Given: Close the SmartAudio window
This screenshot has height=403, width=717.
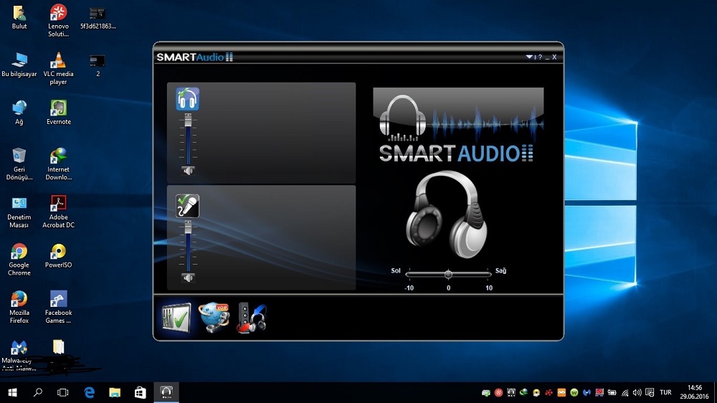Looking at the screenshot, I should pyautogui.click(x=554, y=57).
